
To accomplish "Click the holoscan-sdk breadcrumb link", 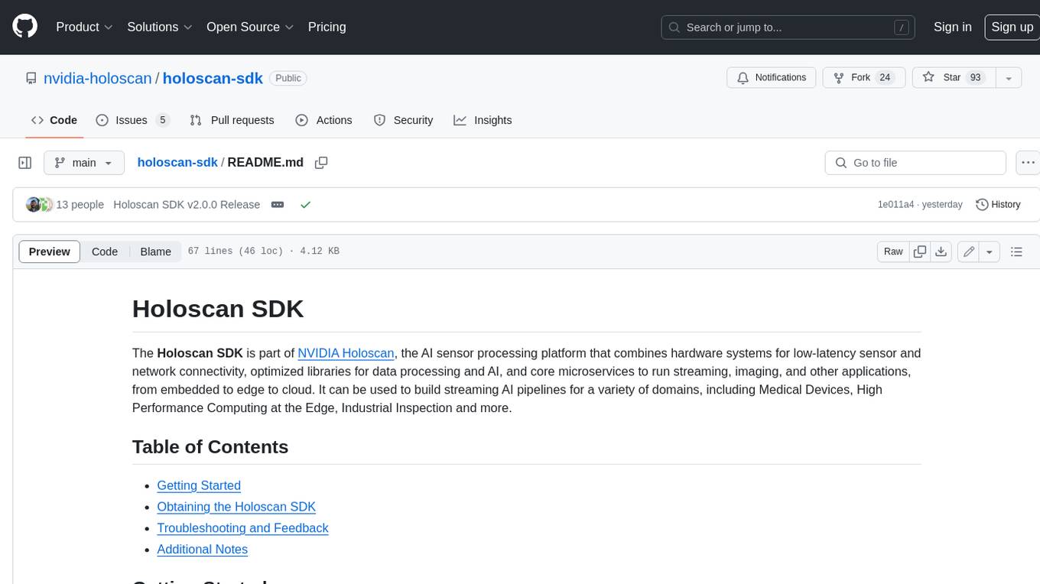I will pos(177,162).
